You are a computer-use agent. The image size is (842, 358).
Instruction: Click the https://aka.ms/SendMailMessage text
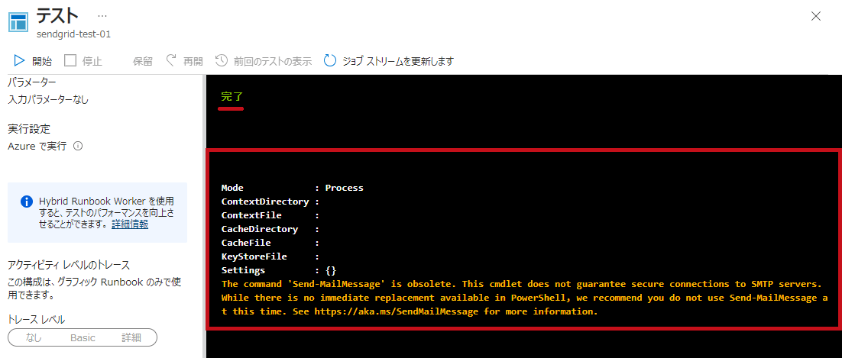(x=397, y=311)
